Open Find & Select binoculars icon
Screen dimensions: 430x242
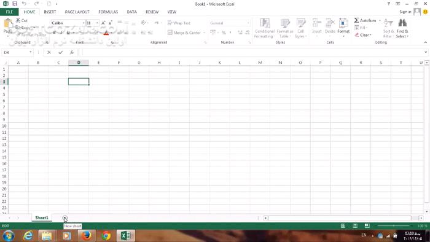tap(402, 23)
